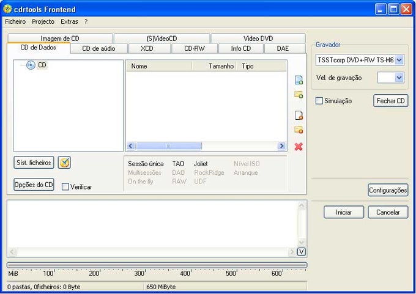The width and height of the screenshot is (416, 294).
Task: Click the log scroll up arrow
Action: [x=302, y=205]
